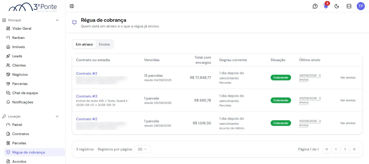Open Imóveis menu item
Image resolution: width=369 pixels, height=164 pixels.
[35, 47]
